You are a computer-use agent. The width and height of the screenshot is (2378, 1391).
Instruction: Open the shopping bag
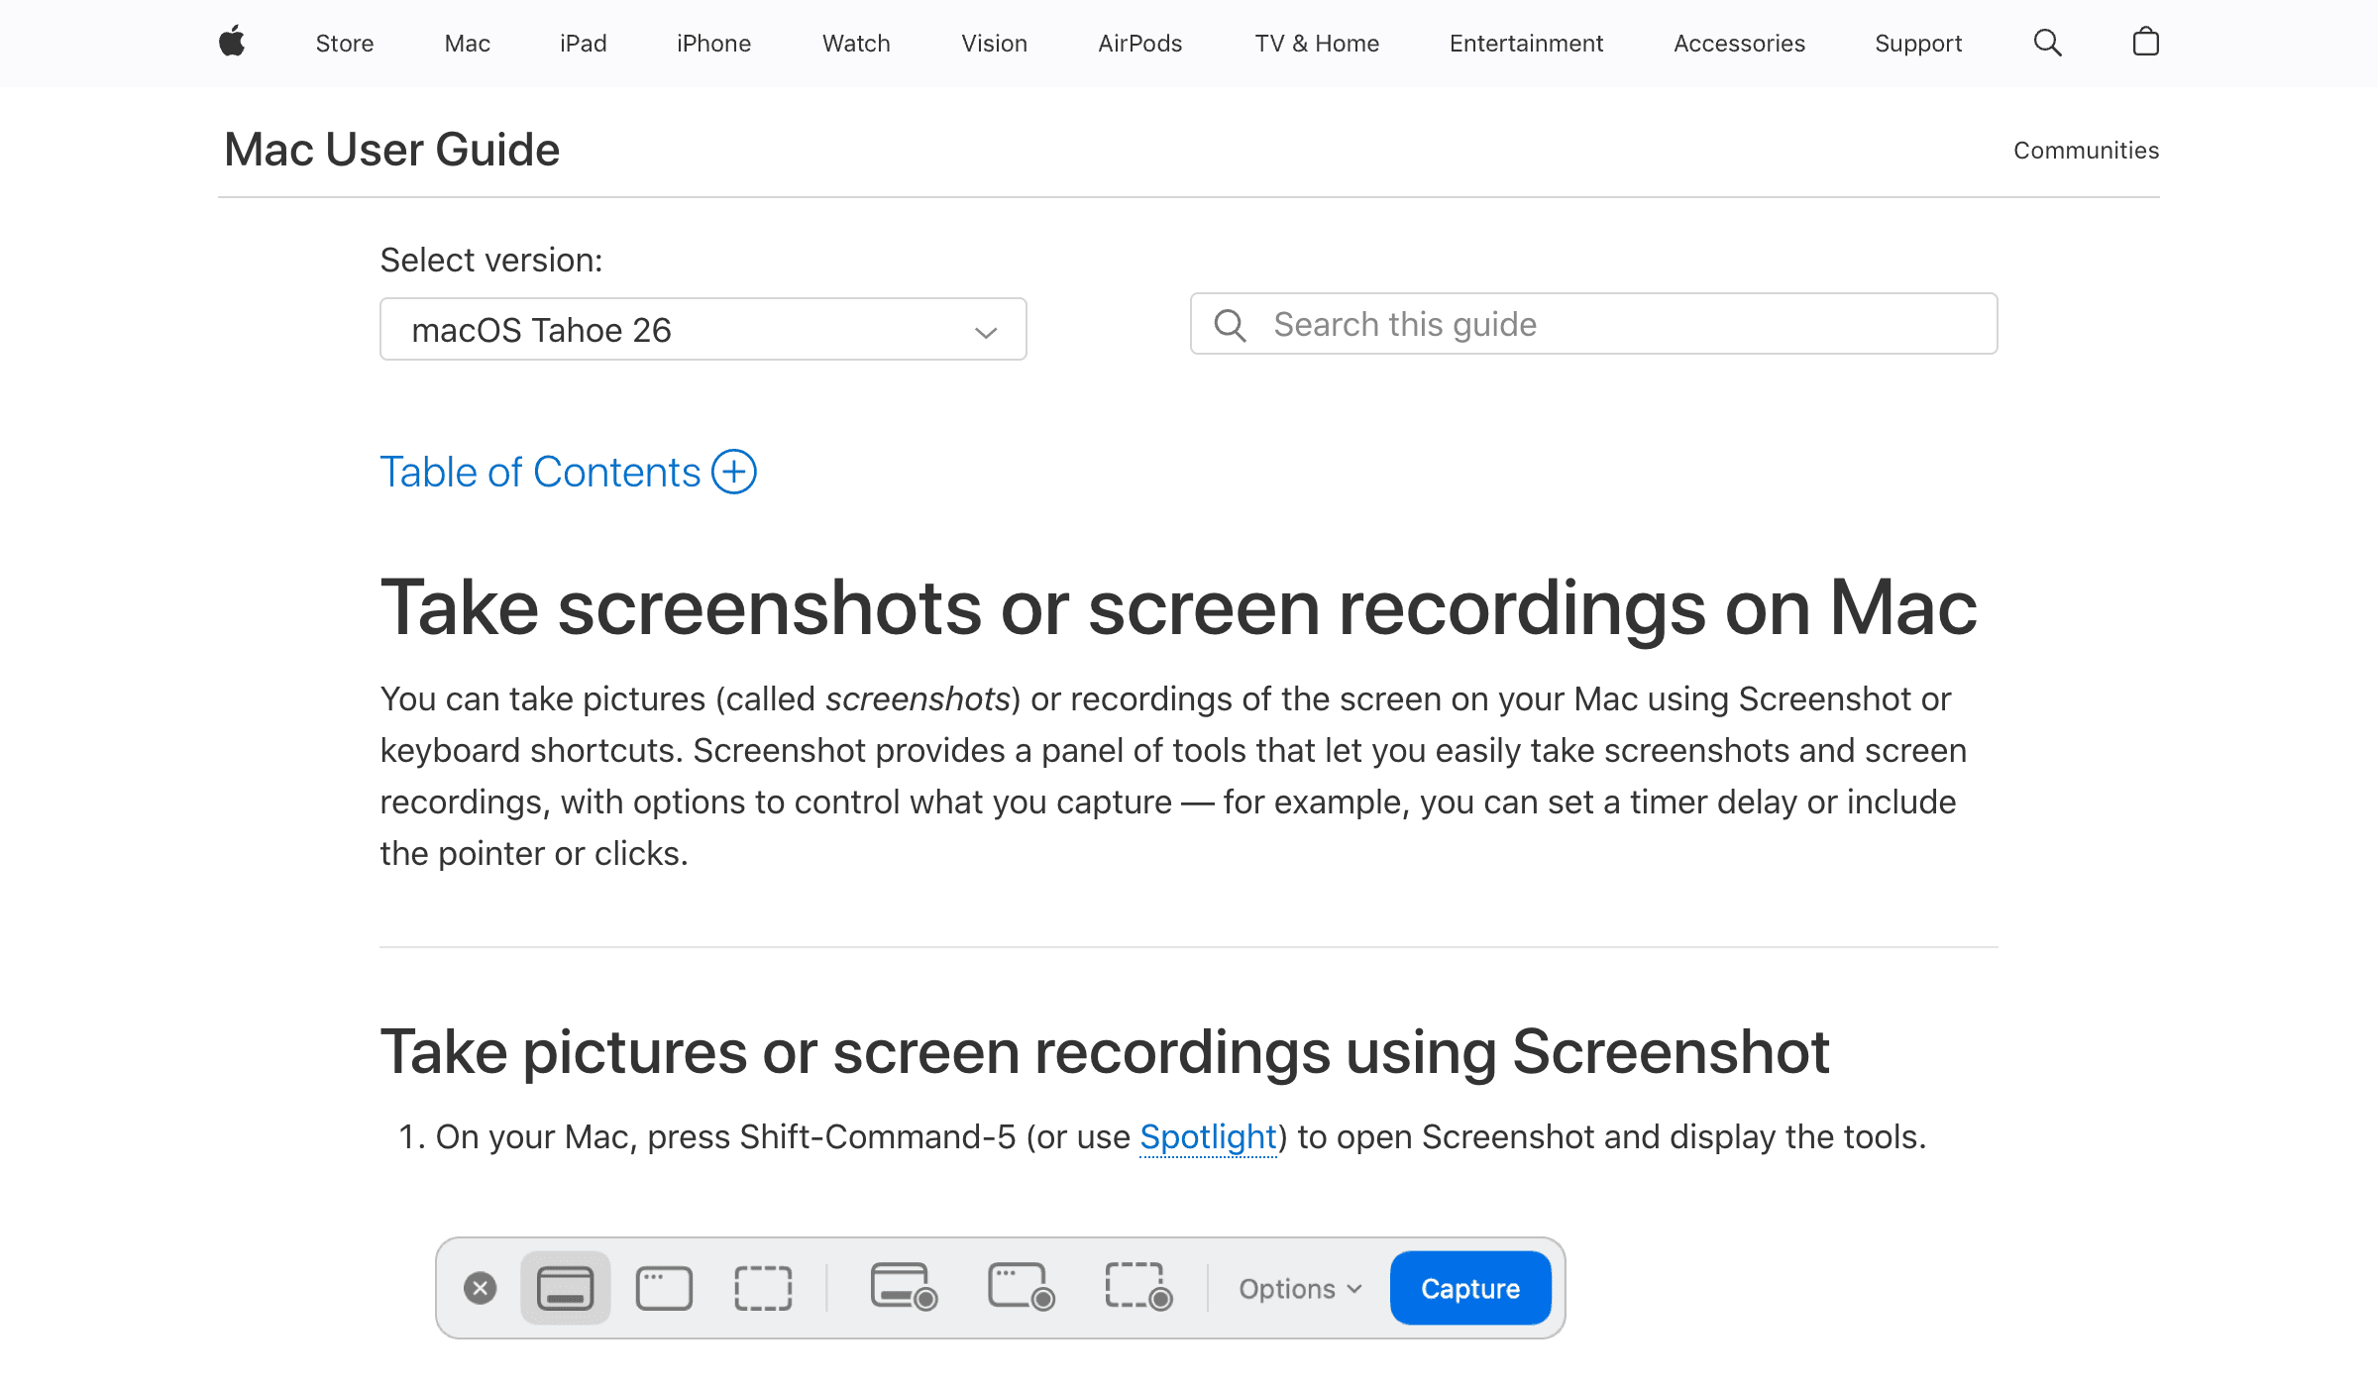coord(2145,43)
